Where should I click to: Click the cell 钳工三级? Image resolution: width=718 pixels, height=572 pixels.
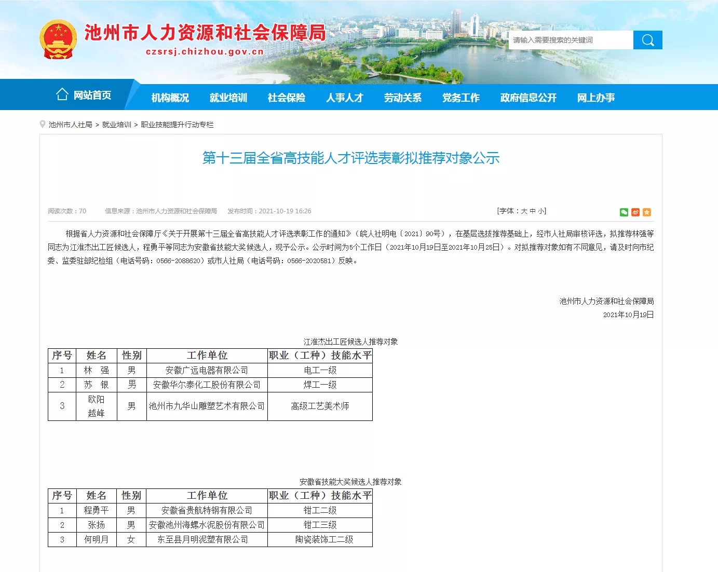click(x=320, y=525)
